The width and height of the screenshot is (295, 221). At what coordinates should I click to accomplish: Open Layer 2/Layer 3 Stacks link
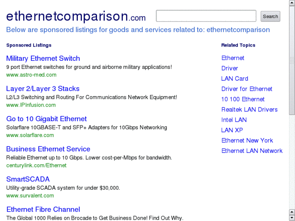pos(43,89)
